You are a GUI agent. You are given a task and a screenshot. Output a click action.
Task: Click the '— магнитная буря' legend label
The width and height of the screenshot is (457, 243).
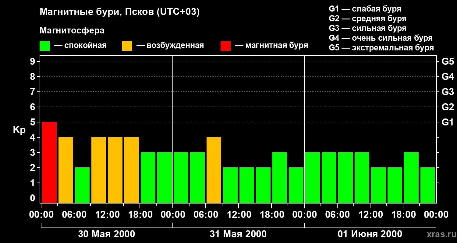point(271,46)
